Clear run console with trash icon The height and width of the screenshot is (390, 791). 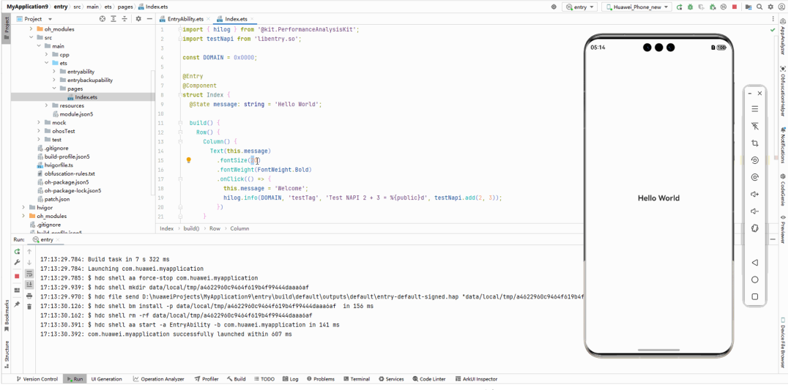(x=29, y=307)
